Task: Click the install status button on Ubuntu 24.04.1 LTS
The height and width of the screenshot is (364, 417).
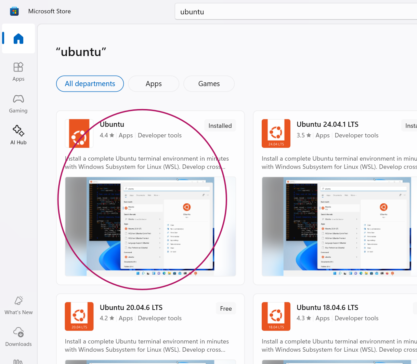Action: [x=409, y=126]
